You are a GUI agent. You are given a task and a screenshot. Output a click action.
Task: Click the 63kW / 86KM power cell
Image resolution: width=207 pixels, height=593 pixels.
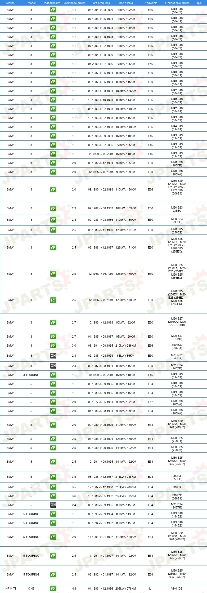126,356
